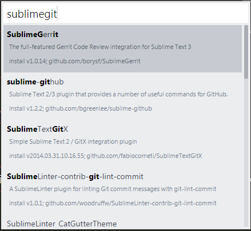Screen dimensions: 251x231
Task: Click the lower scrollbar track below the thumb
Action: coord(246,152)
